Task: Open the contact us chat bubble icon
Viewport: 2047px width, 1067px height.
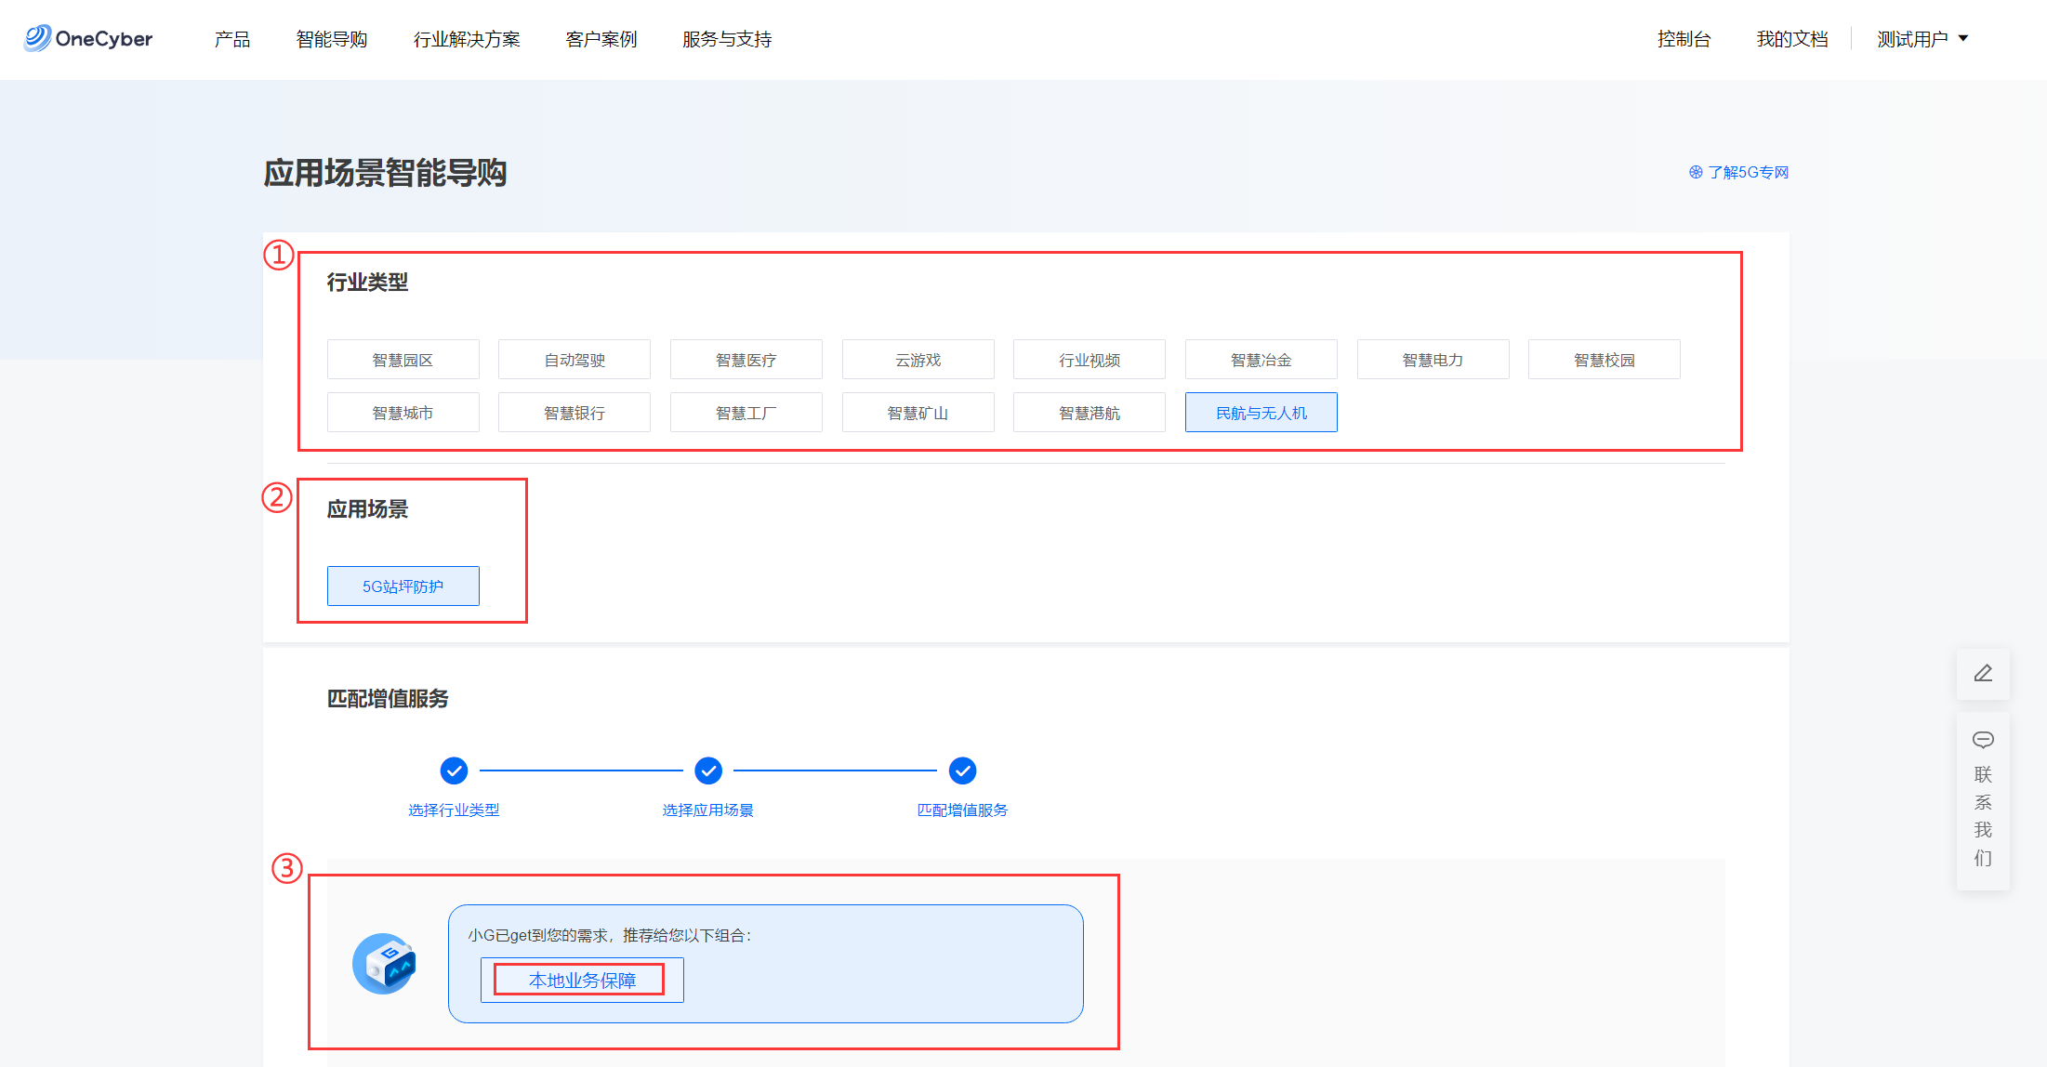Action: coord(1983,740)
